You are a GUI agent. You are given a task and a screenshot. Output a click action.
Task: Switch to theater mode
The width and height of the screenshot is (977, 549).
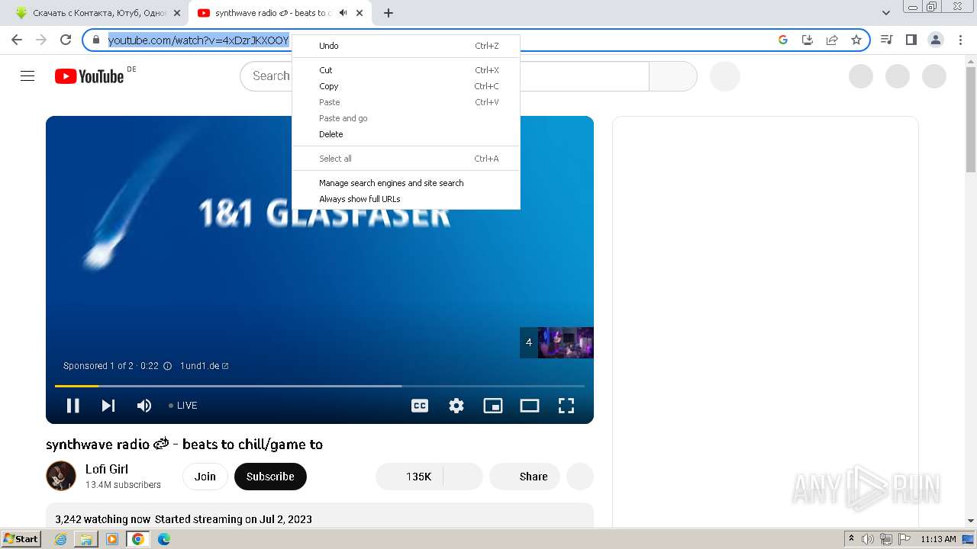tap(530, 406)
